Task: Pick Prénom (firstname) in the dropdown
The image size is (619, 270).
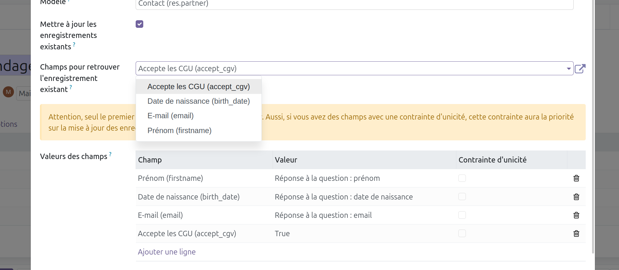Action: click(179, 131)
